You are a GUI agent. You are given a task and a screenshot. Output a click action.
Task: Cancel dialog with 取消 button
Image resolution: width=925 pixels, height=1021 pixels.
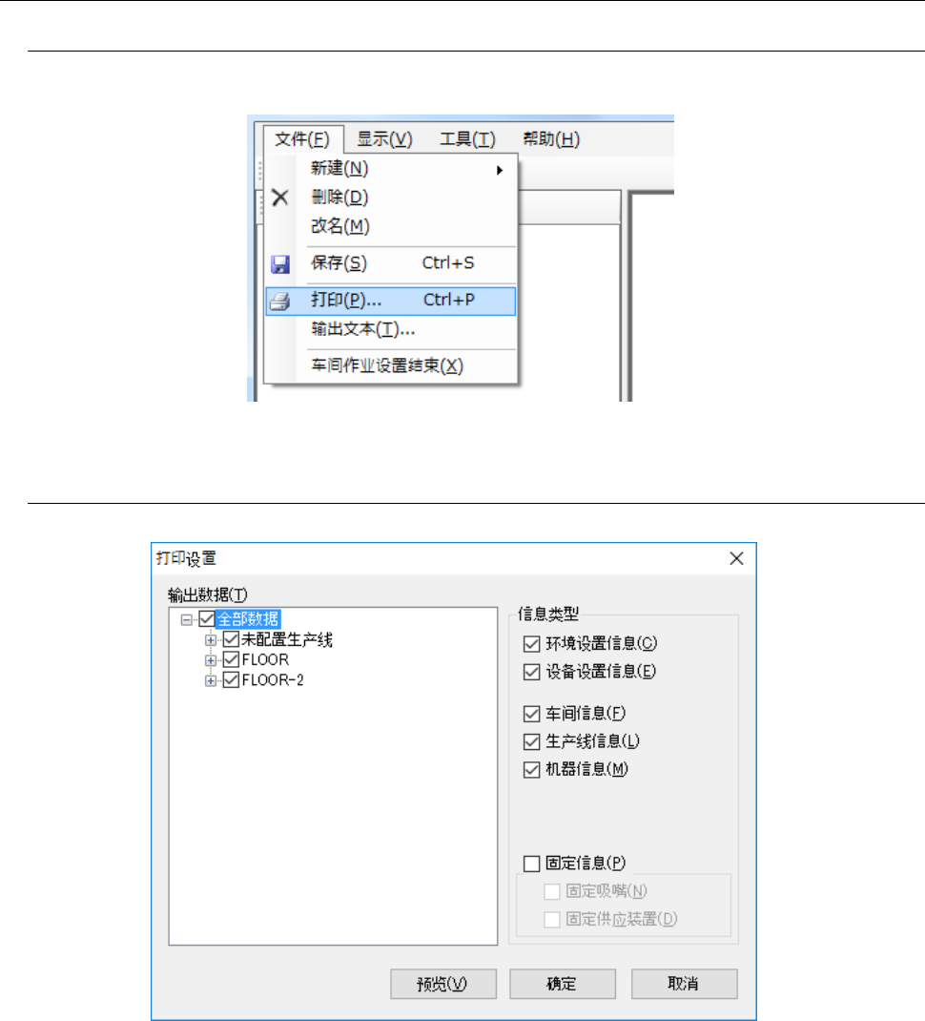(684, 983)
